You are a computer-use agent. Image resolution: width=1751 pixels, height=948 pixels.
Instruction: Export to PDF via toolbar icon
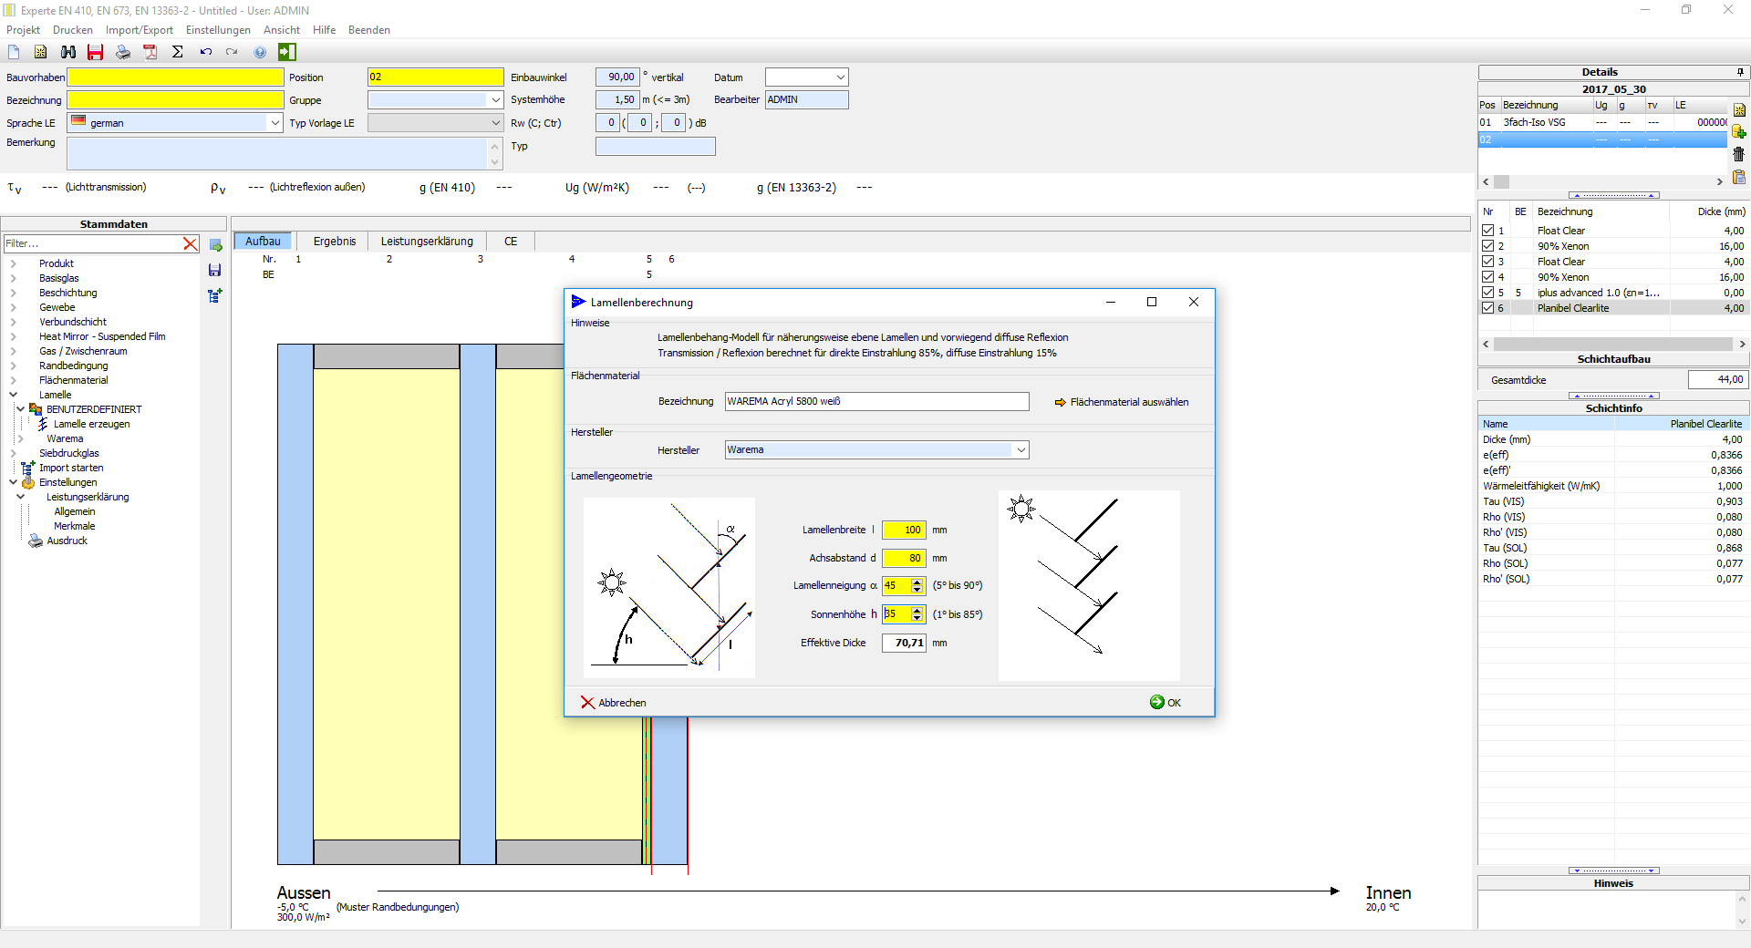pyautogui.click(x=150, y=52)
